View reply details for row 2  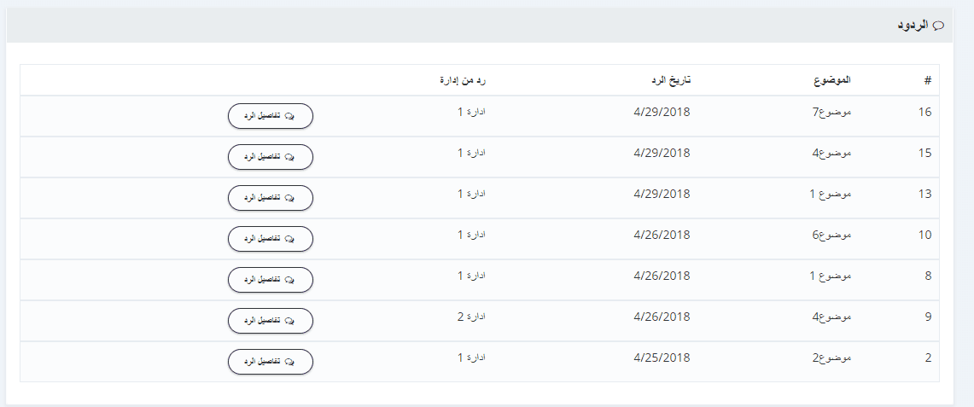pyautogui.click(x=271, y=361)
